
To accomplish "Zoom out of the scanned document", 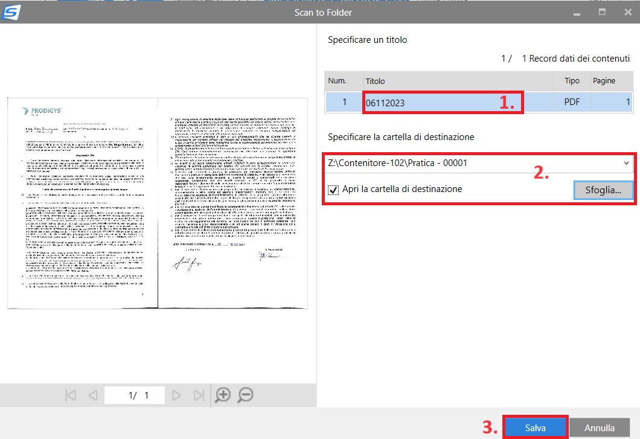I will (x=245, y=395).
